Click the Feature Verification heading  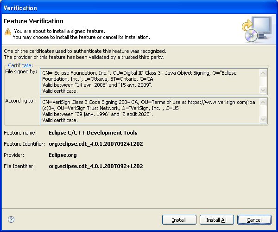[33, 21]
